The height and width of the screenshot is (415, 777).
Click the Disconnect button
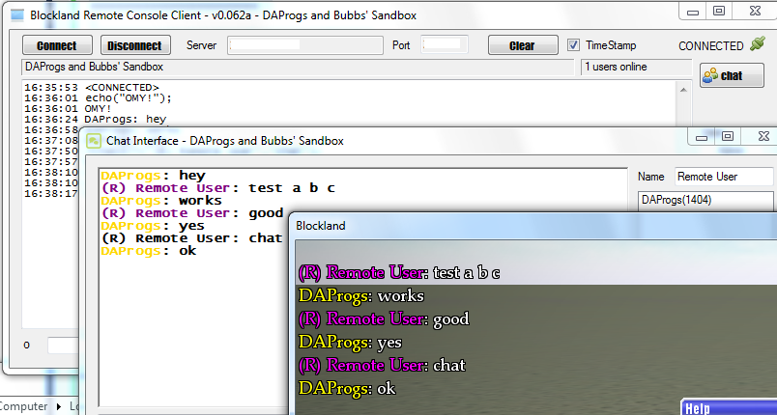click(x=135, y=45)
